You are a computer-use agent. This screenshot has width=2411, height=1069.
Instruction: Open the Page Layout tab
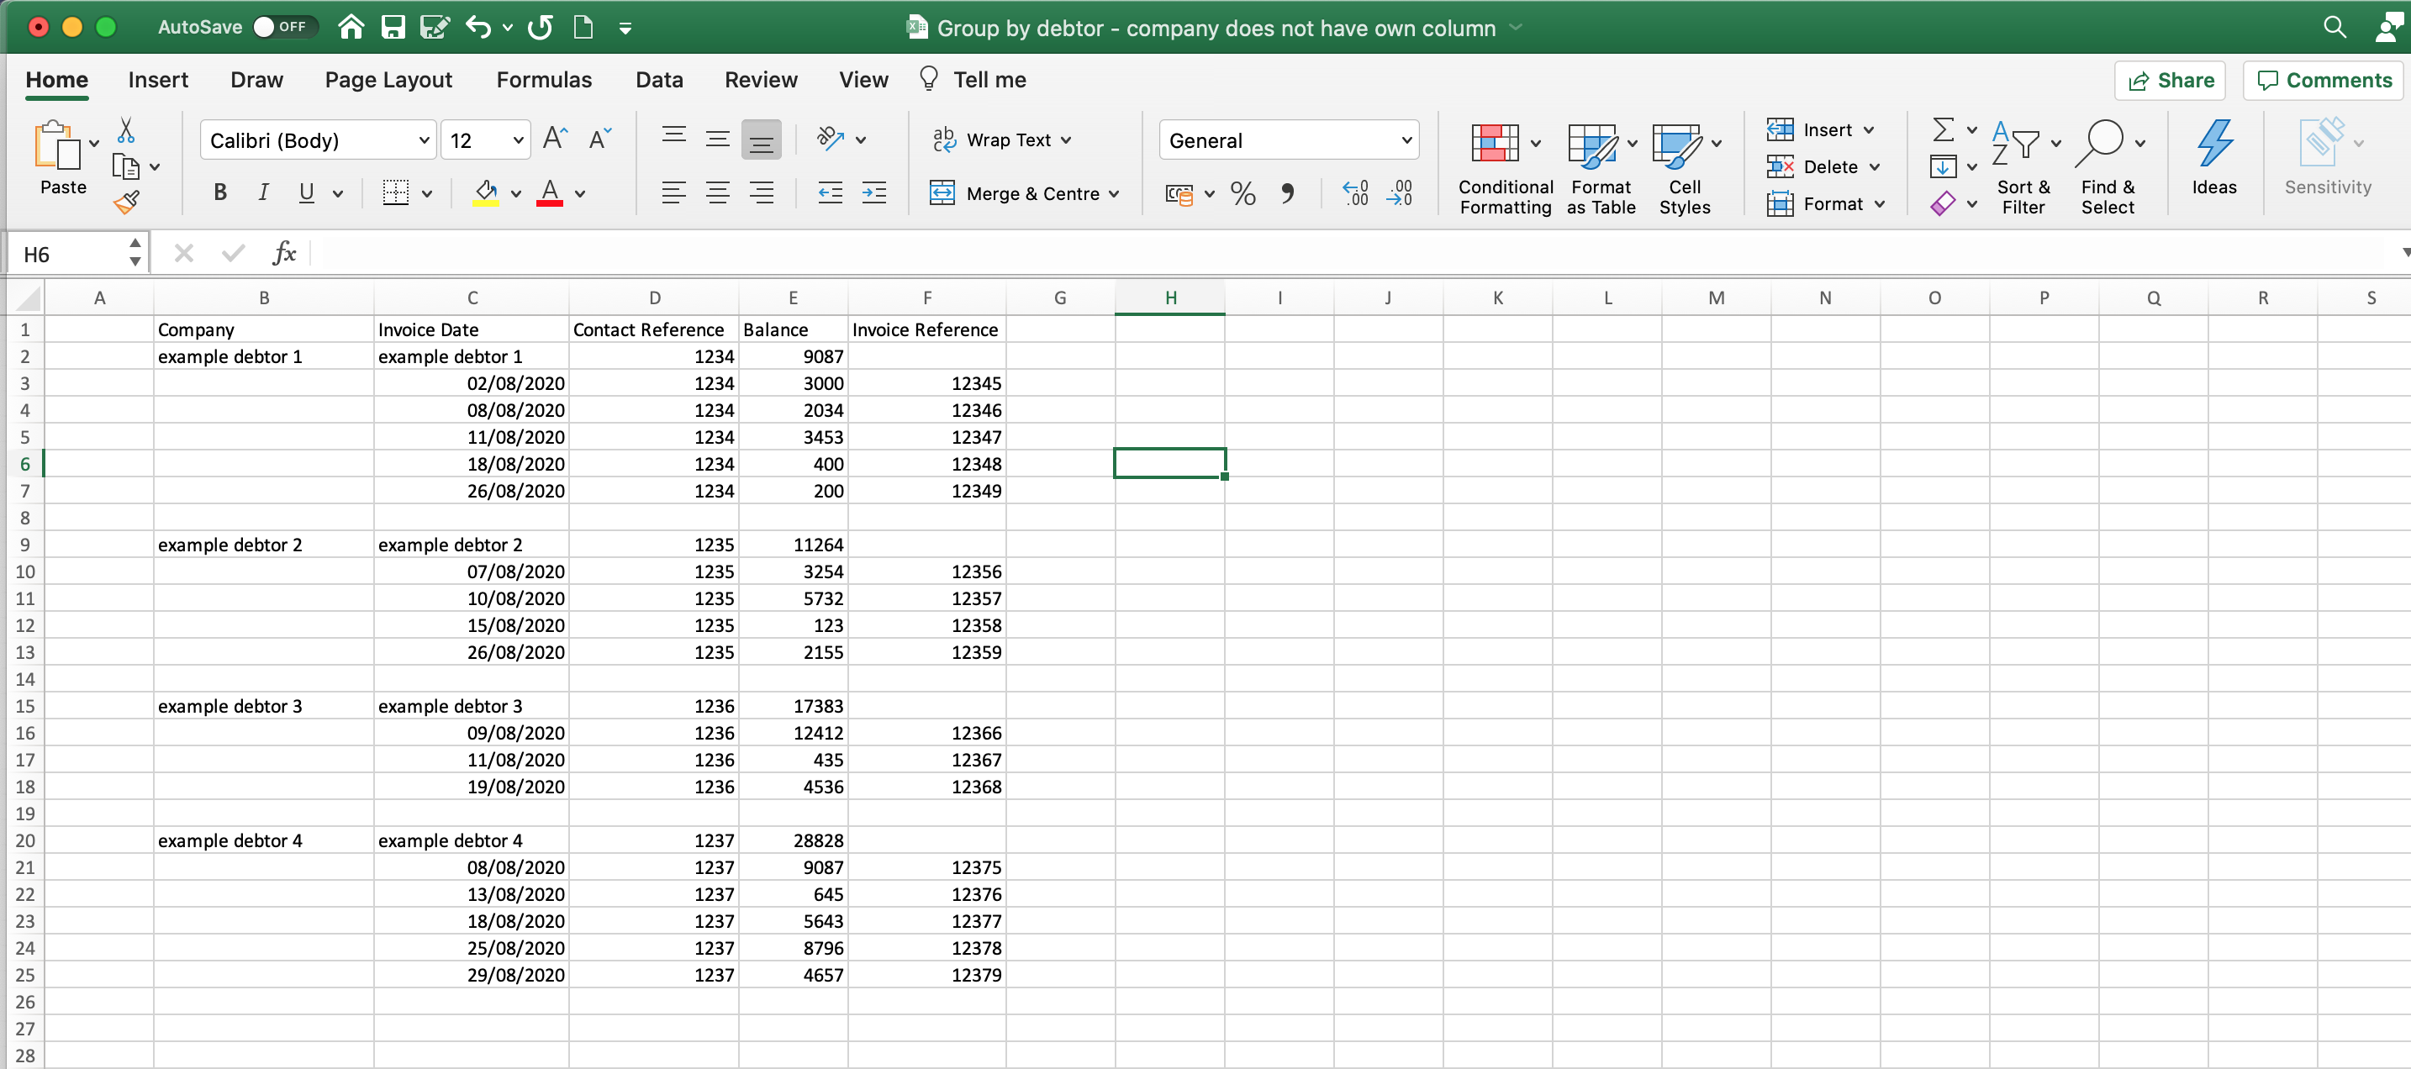point(388,80)
